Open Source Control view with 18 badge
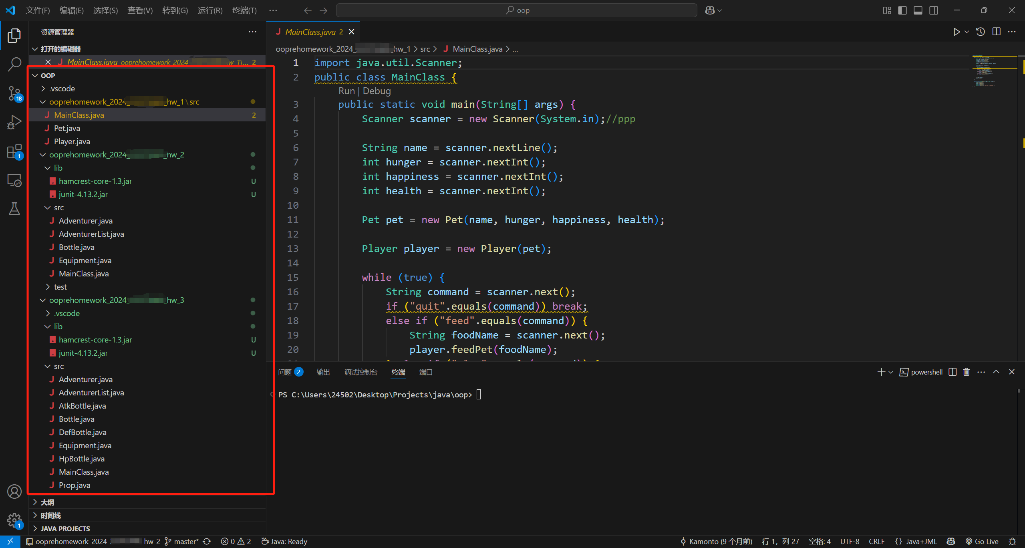 [x=14, y=93]
